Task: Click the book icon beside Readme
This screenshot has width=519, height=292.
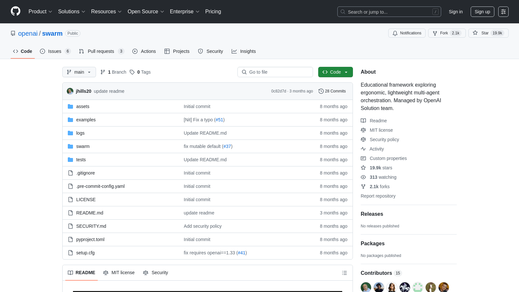Action: (363, 121)
